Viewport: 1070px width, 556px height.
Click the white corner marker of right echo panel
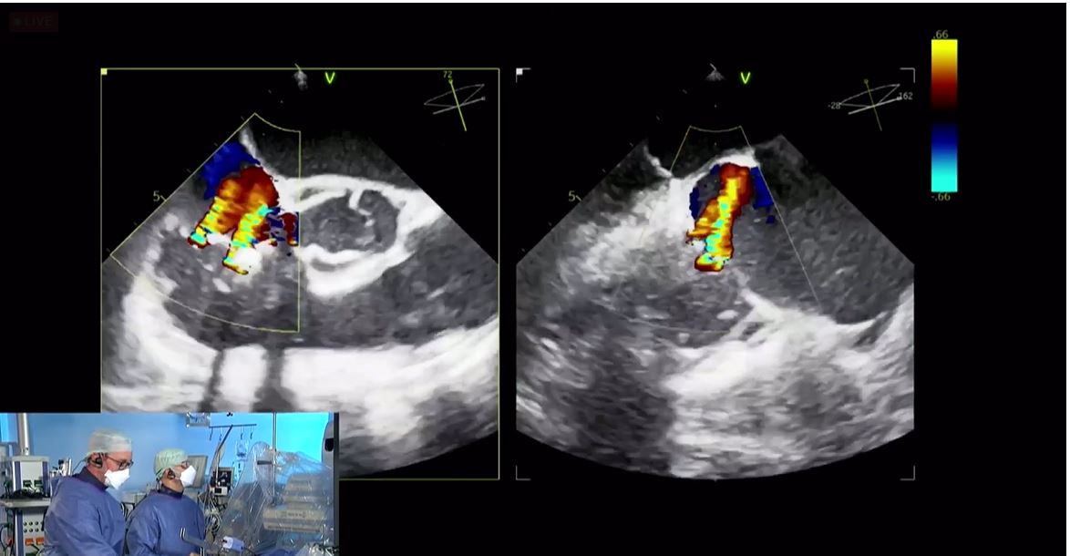520,71
